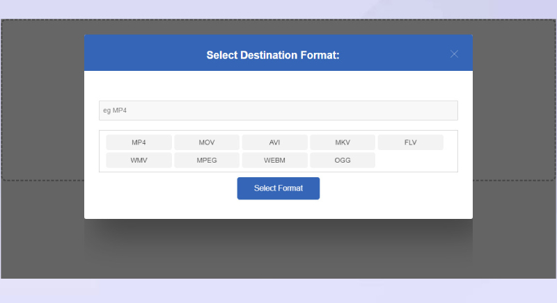Image resolution: width=557 pixels, height=303 pixels.
Task: Click empty space right of OGG option
Action: [415, 161]
